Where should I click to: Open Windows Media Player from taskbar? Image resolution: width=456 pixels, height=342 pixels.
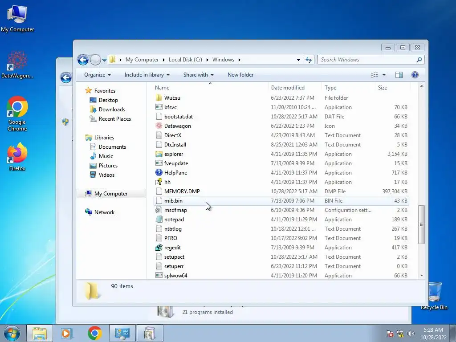[66, 333]
